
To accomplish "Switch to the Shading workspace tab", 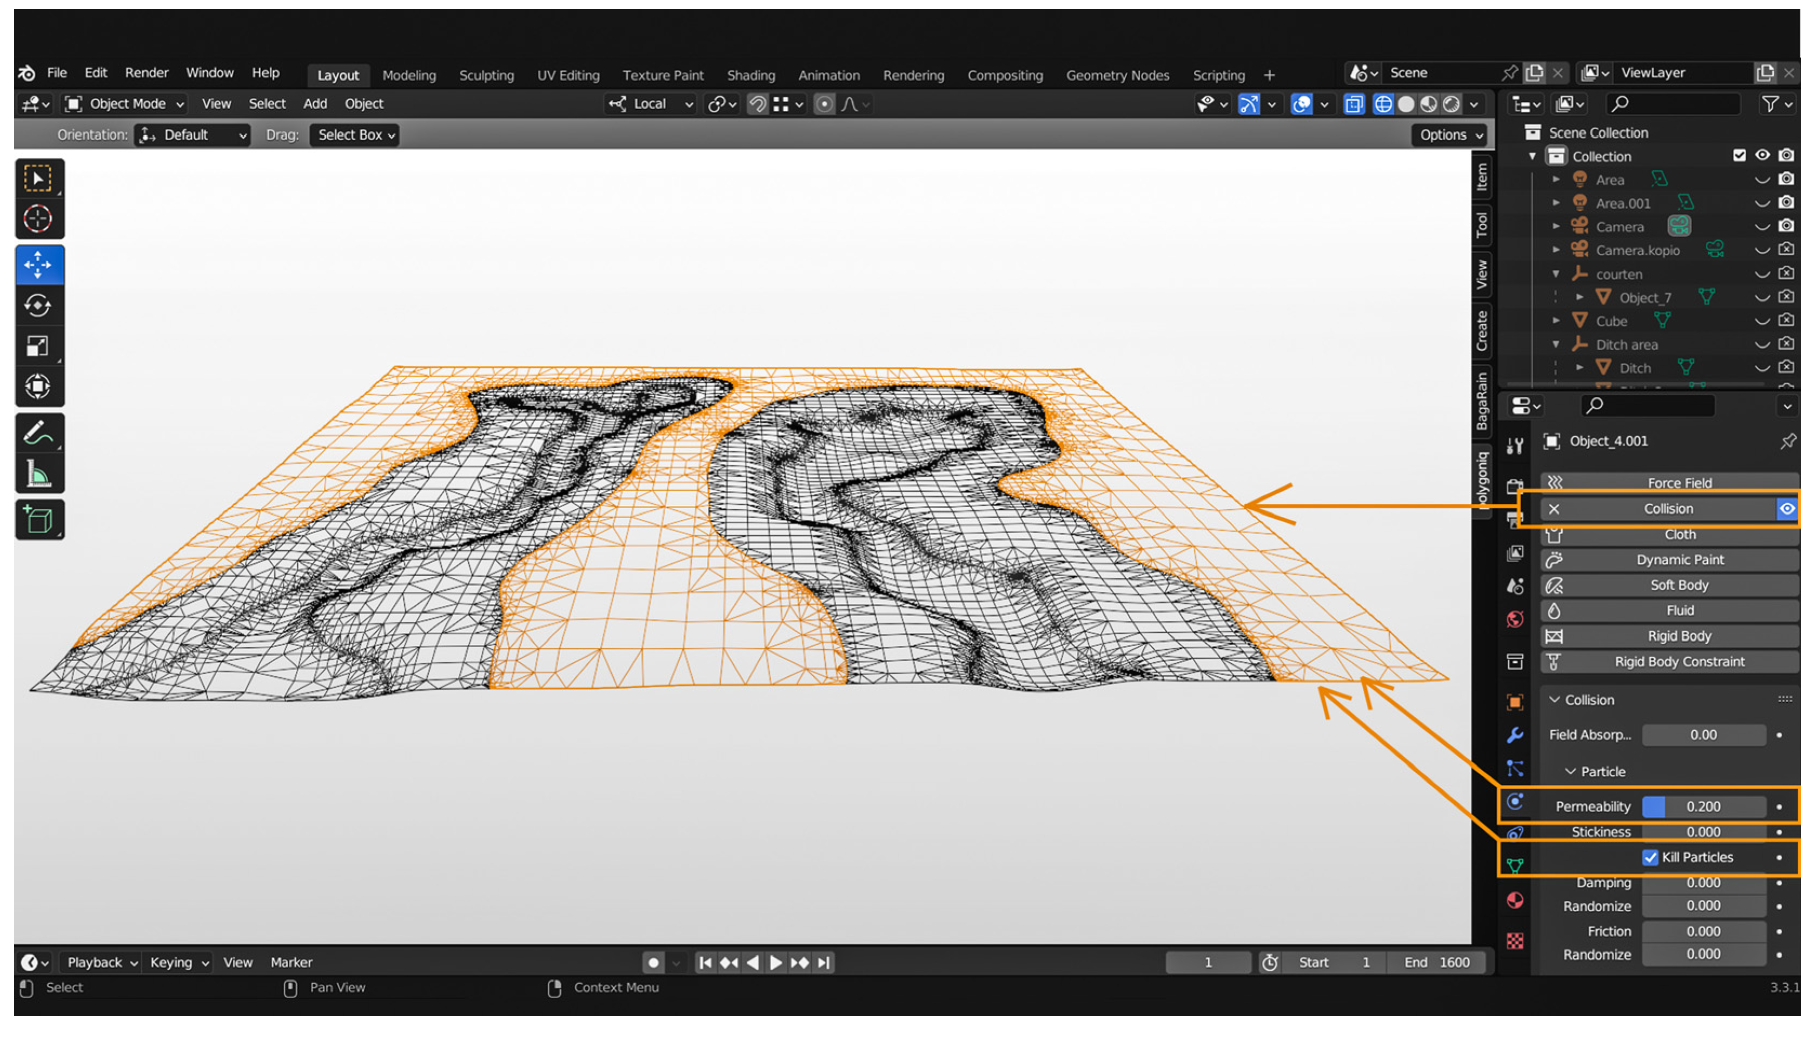I will pos(750,75).
